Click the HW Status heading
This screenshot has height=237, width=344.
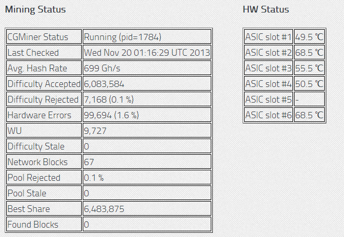(266, 9)
